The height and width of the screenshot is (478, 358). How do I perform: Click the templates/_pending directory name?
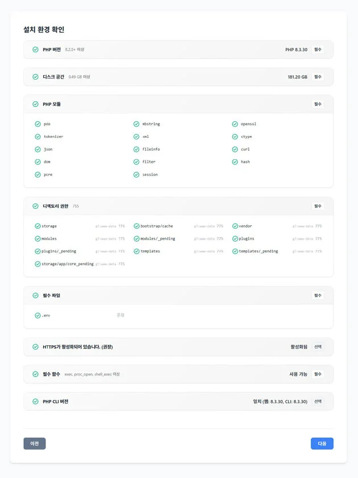coord(259,252)
